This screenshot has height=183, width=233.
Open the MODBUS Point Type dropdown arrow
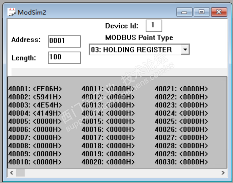click(x=185, y=49)
